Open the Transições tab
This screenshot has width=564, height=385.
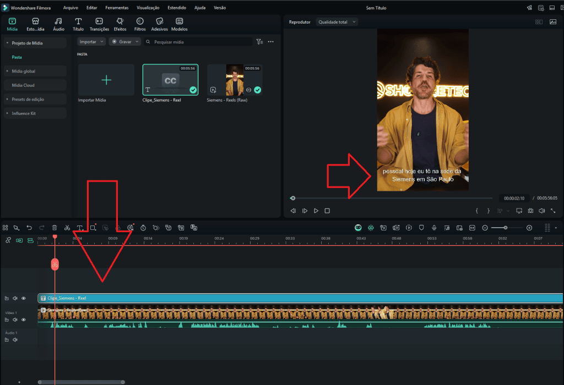pyautogui.click(x=99, y=24)
